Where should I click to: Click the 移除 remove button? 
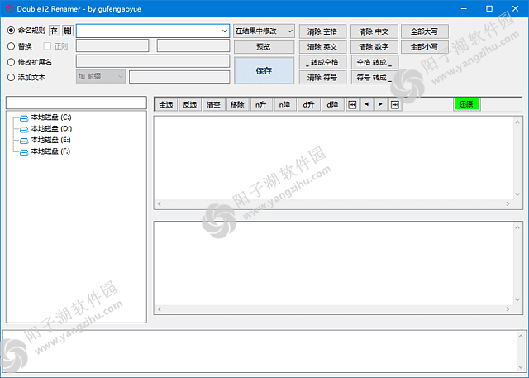[237, 104]
